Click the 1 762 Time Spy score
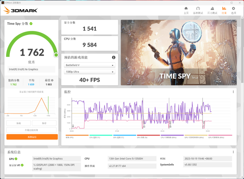244x179 pixels. pos(32,52)
